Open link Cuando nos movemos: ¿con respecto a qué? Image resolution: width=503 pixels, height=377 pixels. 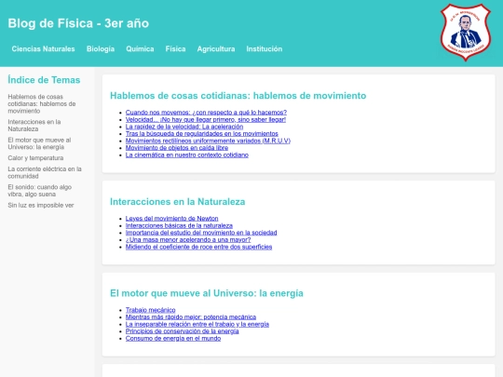coord(206,113)
